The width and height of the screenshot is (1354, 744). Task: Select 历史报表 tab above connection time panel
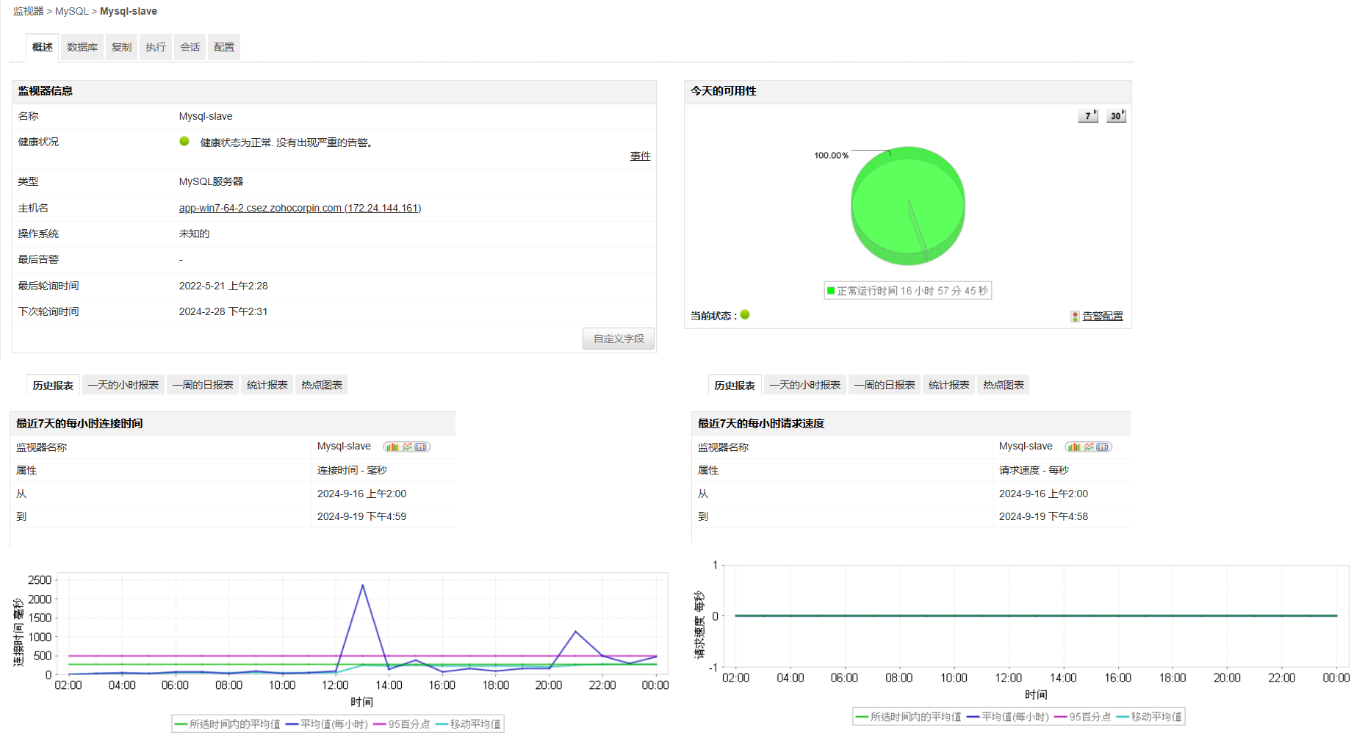pyautogui.click(x=53, y=385)
